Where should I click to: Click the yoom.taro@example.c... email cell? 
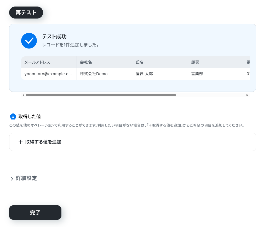coord(49,74)
